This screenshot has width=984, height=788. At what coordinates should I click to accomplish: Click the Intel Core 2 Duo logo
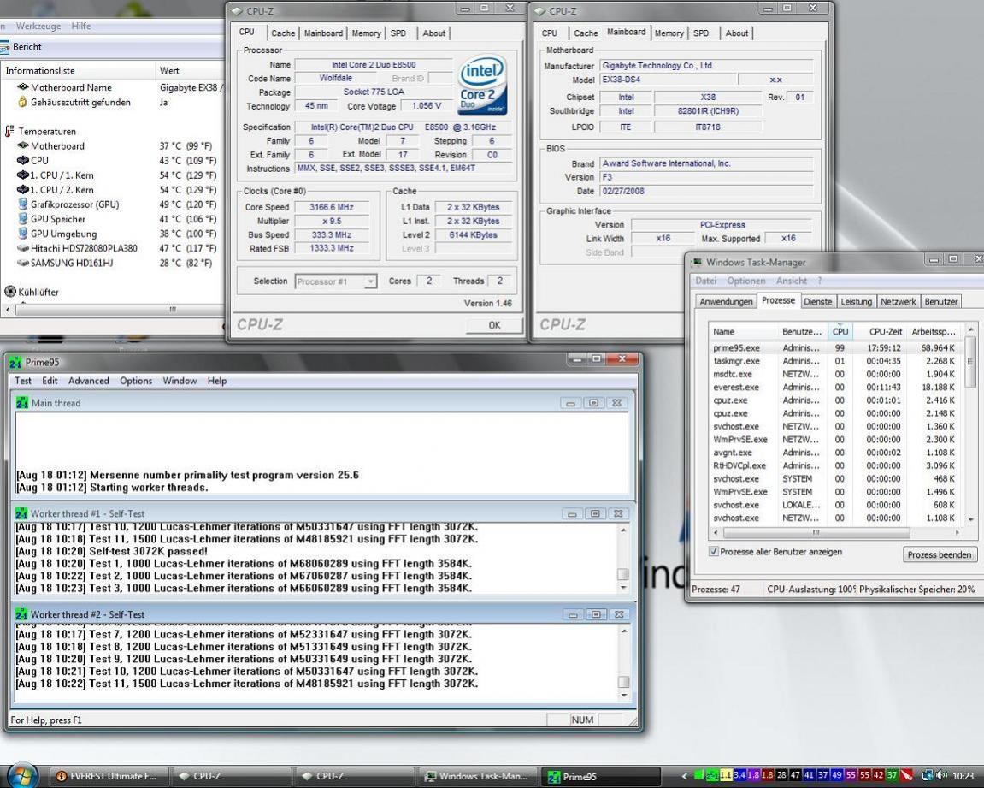[x=482, y=86]
